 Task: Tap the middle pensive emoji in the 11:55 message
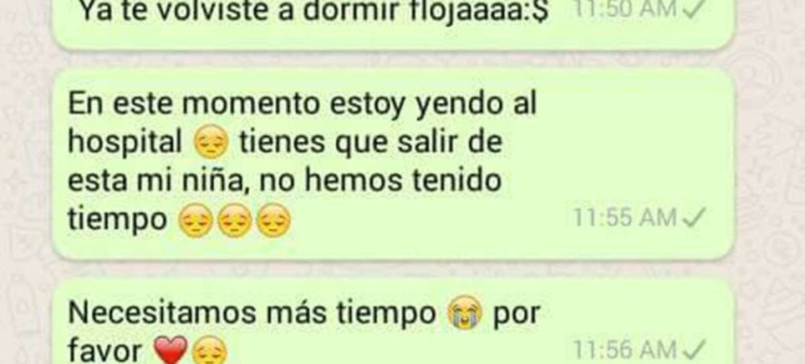click(234, 220)
